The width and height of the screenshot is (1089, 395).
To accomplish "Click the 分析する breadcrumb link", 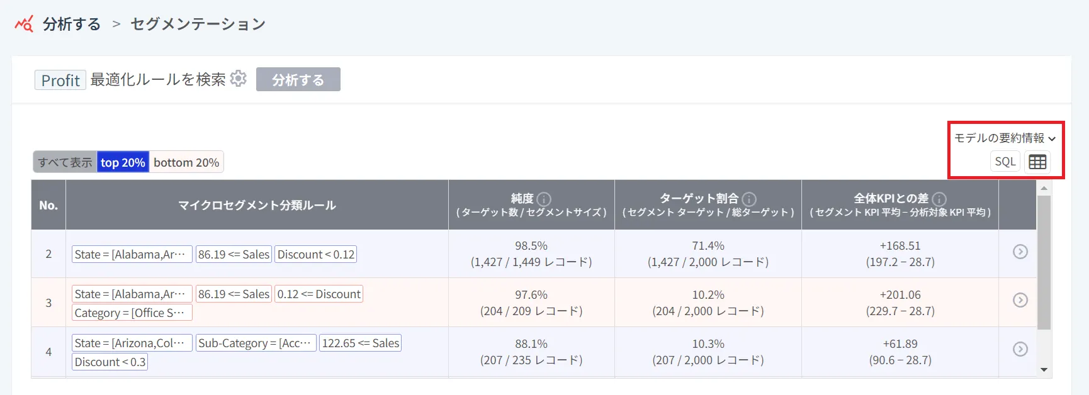I will [x=72, y=24].
